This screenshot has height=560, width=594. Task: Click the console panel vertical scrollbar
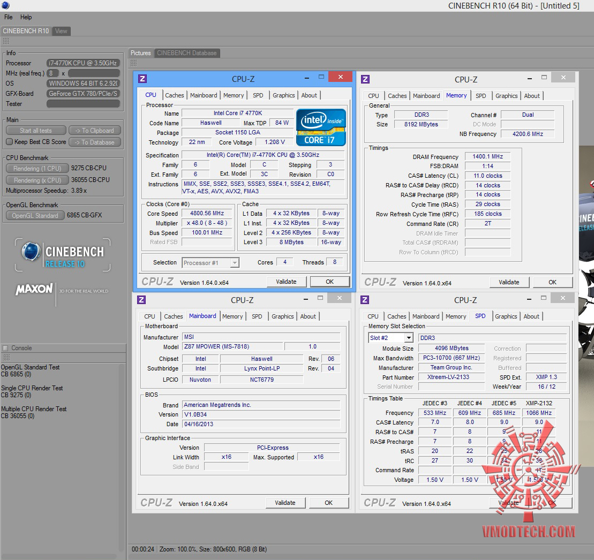[x=122, y=458]
